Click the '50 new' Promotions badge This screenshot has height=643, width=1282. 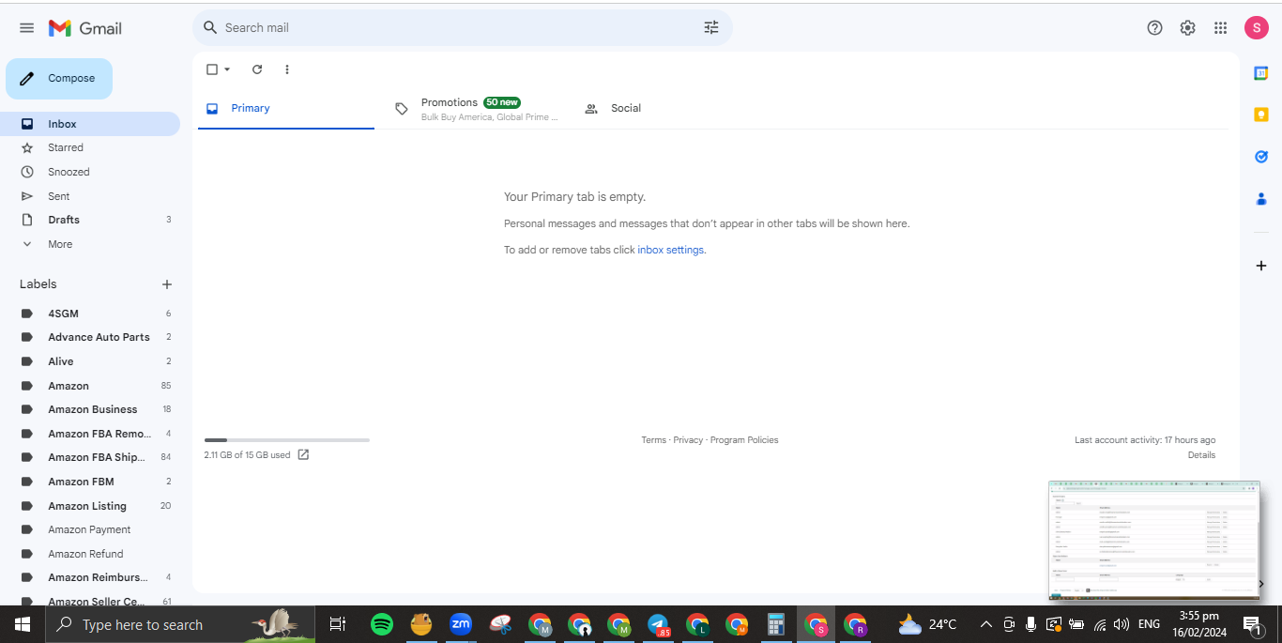502,102
